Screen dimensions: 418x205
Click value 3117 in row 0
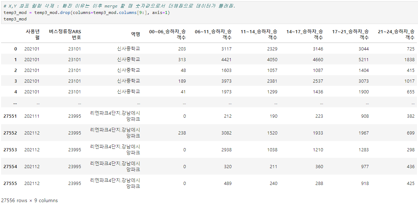click(x=227, y=49)
